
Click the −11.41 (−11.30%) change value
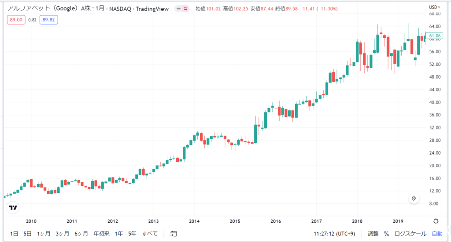(x=319, y=9)
